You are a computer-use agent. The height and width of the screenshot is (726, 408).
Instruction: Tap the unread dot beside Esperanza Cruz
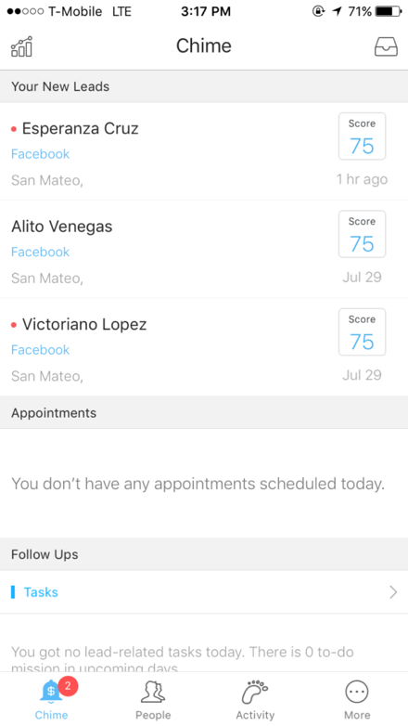click(x=14, y=129)
